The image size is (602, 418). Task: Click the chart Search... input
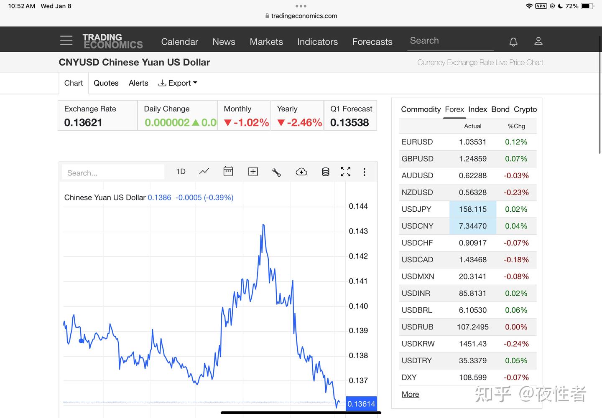pyautogui.click(x=113, y=172)
